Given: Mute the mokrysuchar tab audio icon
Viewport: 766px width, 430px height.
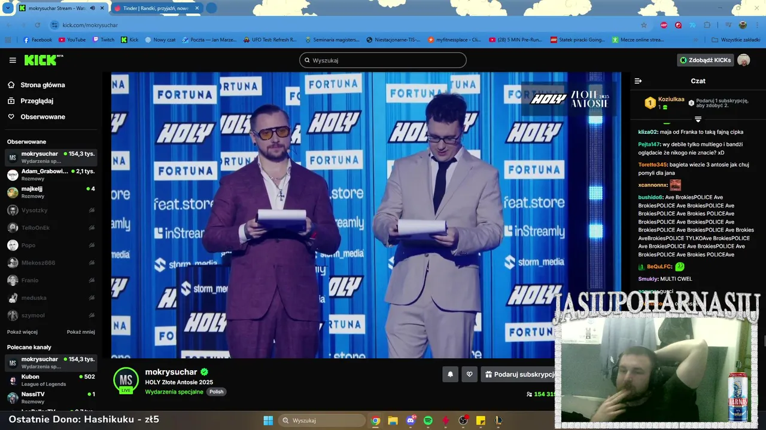Looking at the screenshot, I should pyautogui.click(x=93, y=8).
